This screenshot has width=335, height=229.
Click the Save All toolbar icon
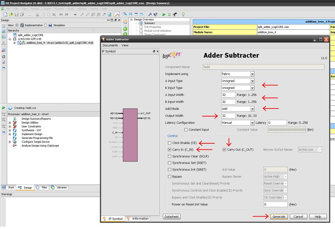22,14
